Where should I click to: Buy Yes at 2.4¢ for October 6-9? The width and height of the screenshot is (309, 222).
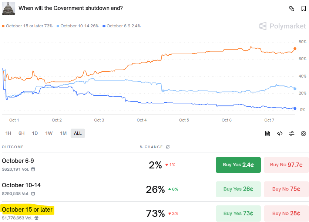(x=238, y=165)
